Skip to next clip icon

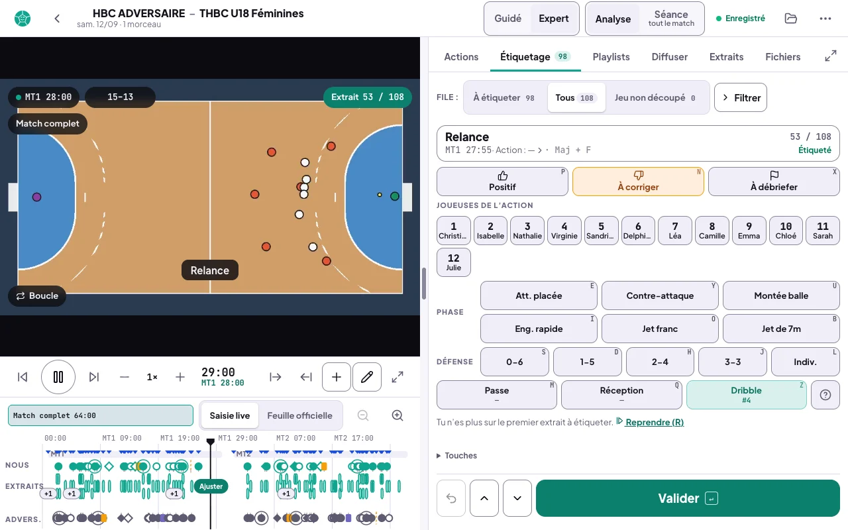click(94, 377)
